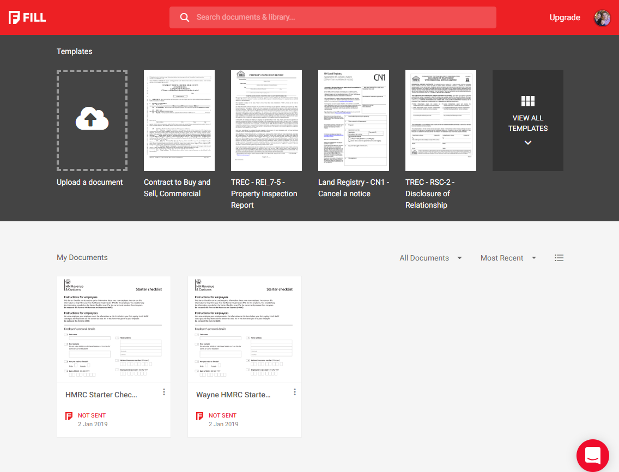This screenshot has width=619, height=472.
Task: Open Land Registry CN1 template thumbnail
Action: (x=354, y=120)
